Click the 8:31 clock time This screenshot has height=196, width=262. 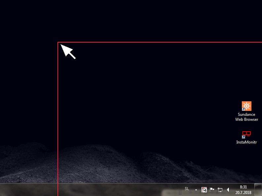tap(243, 187)
